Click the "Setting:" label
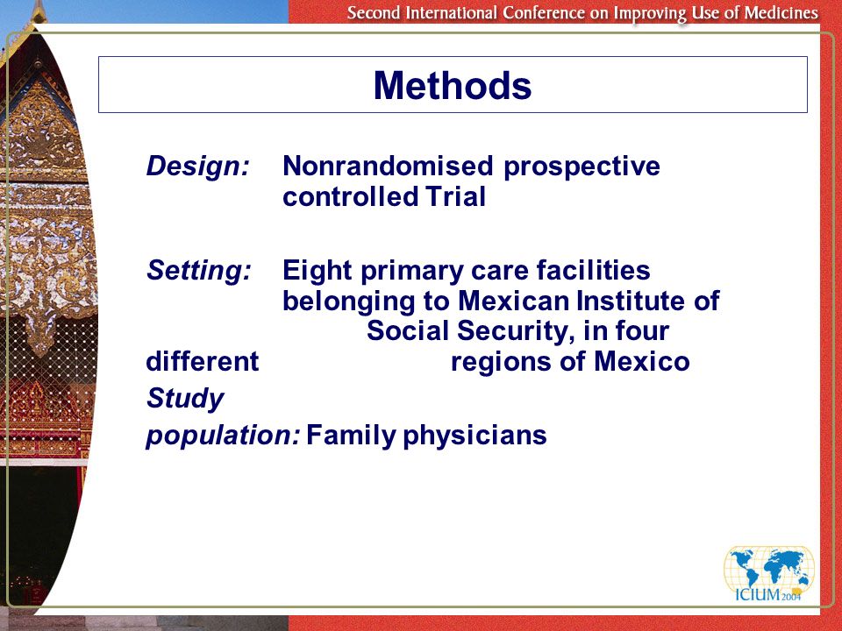This screenshot has height=631, width=842. coord(199,270)
